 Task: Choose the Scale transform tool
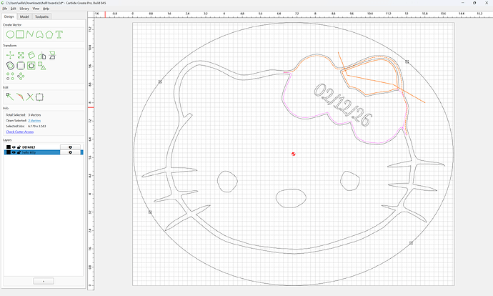[x=21, y=55]
